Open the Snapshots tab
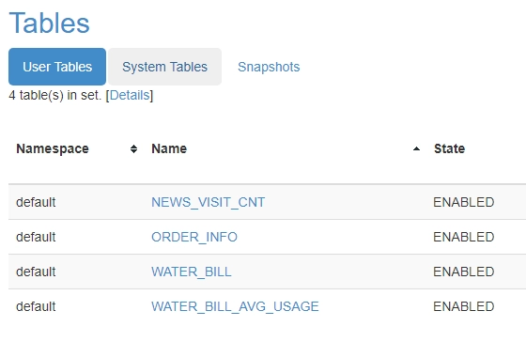526x342 pixels. [269, 67]
